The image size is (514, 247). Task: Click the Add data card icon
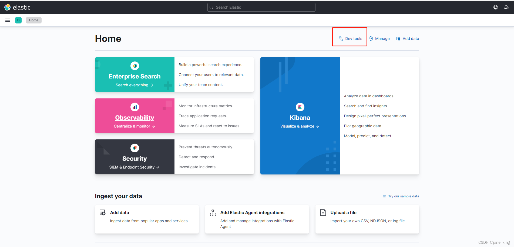pos(103,212)
